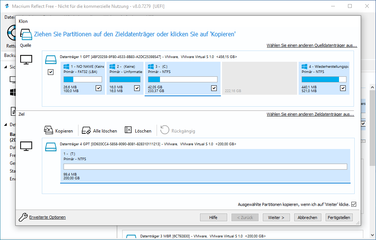Click the Kopieren toolbar label

coord(64,131)
